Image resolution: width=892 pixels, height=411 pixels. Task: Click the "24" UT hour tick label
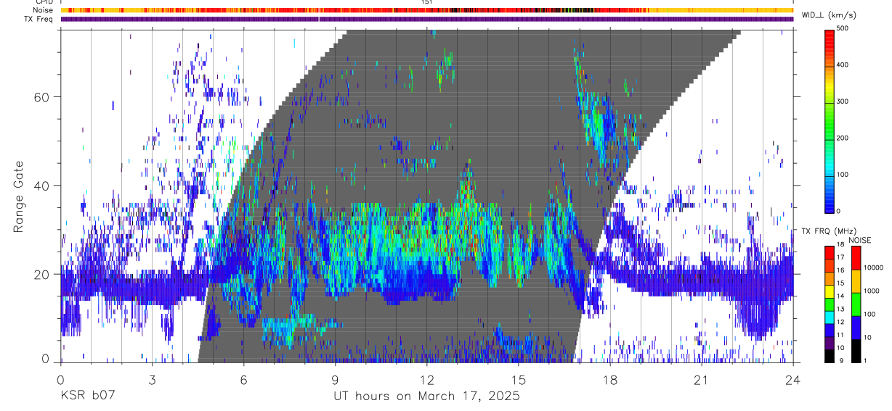coord(793,381)
